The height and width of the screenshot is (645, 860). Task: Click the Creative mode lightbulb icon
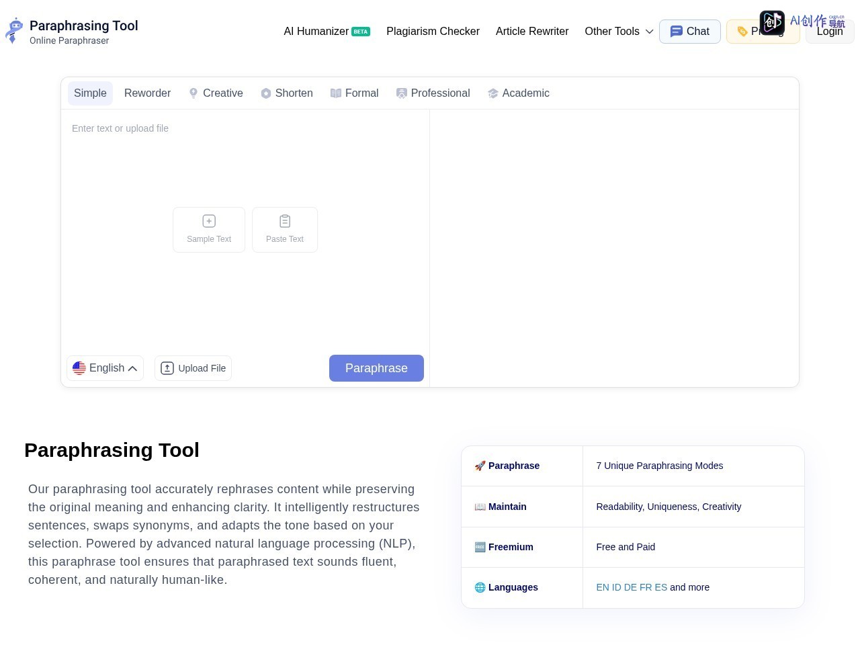pos(193,93)
